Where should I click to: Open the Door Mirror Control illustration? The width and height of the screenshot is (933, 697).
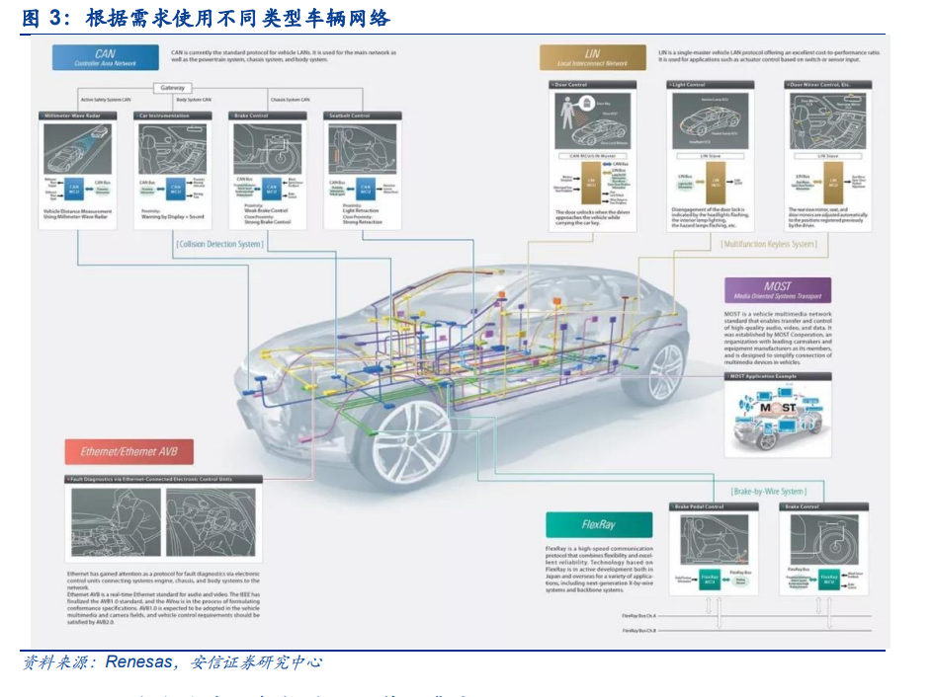pos(827,120)
